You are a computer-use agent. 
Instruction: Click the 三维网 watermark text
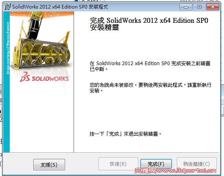coord(145,171)
